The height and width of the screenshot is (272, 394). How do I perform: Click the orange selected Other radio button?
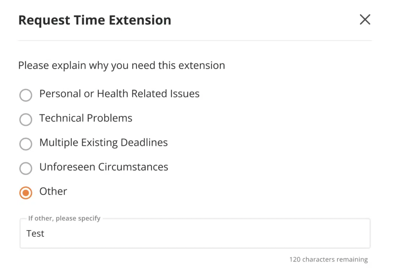[26, 193]
